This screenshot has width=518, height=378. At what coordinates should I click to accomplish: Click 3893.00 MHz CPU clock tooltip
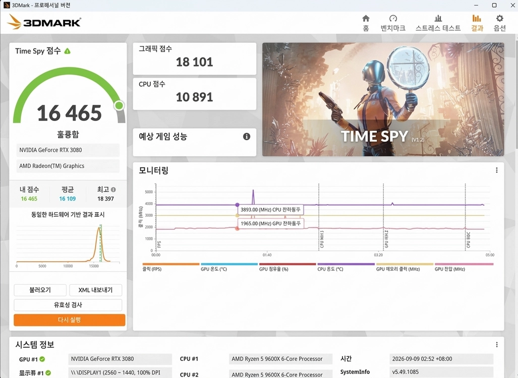tap(270, 210)
